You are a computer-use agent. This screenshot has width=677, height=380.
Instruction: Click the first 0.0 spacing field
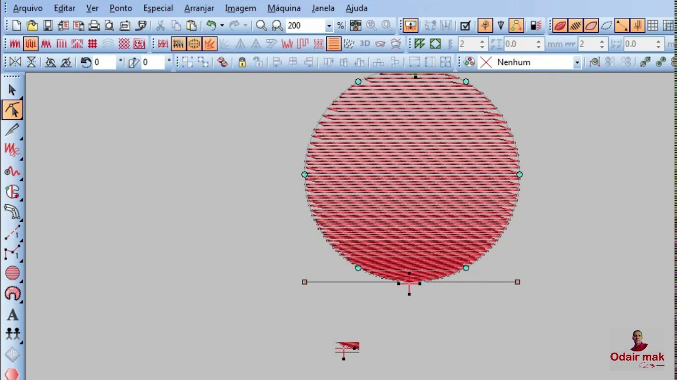pyautogui.click(x=518, y=44)
